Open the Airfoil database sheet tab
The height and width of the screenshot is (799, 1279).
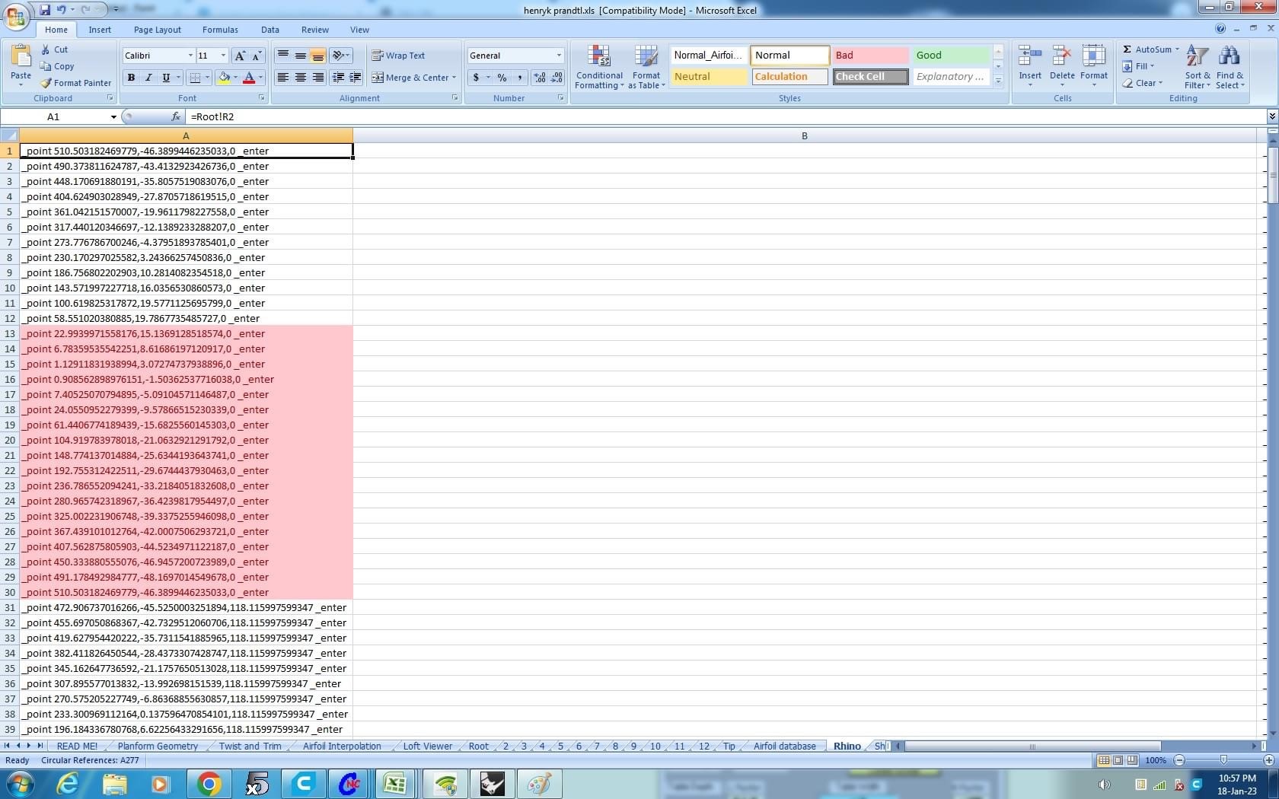784,746
